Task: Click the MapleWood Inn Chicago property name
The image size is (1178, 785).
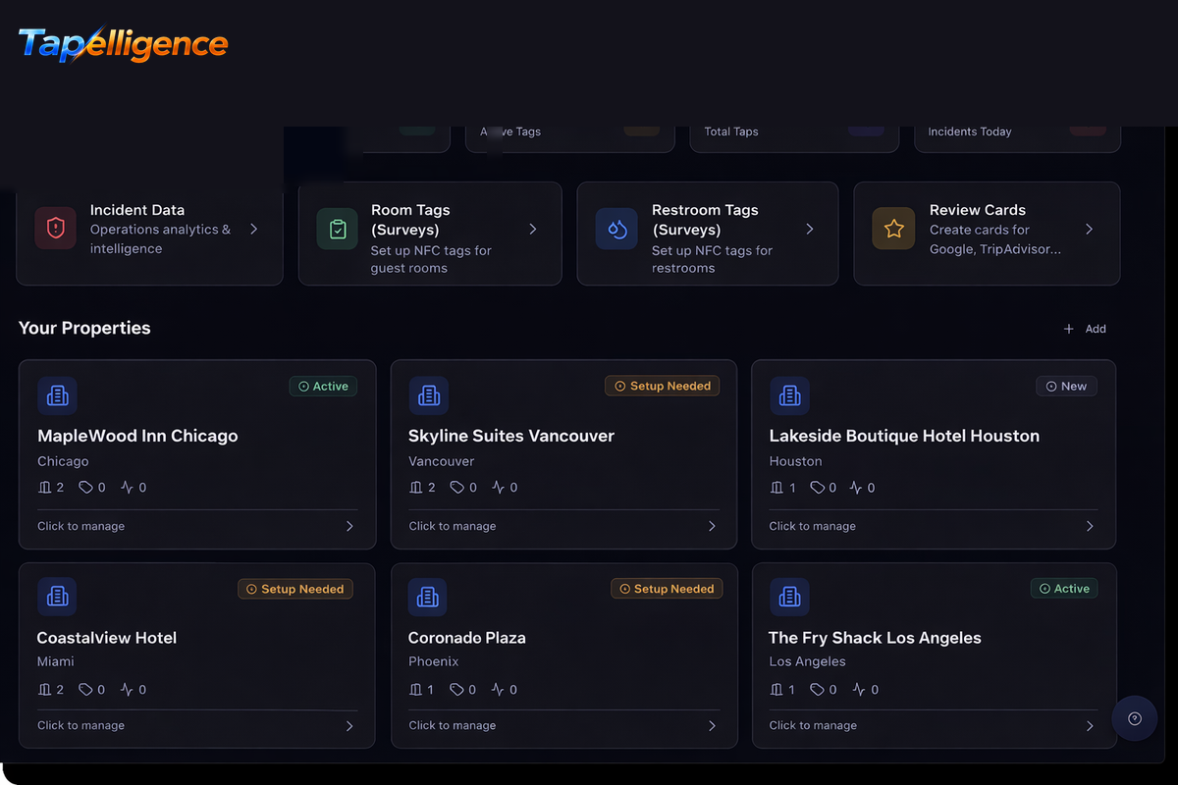Action: tap(137, 436)
